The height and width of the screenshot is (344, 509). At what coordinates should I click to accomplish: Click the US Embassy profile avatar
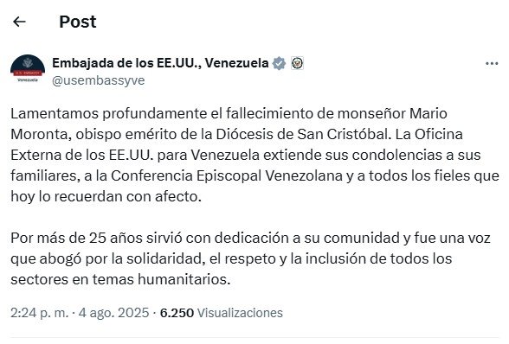tap(28, 69)
